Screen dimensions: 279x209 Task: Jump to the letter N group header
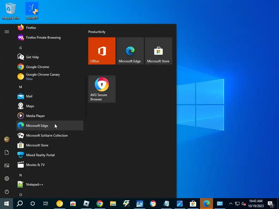click(20, 175)
